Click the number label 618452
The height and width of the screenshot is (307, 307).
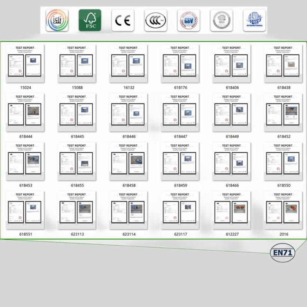click(x=284, y=136)
